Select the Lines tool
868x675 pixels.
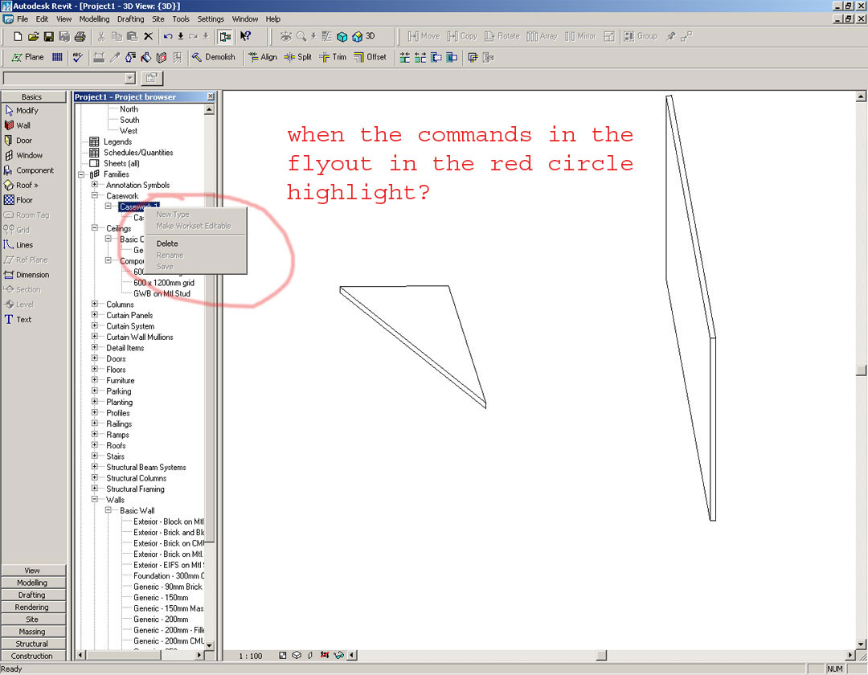[18, 245]
